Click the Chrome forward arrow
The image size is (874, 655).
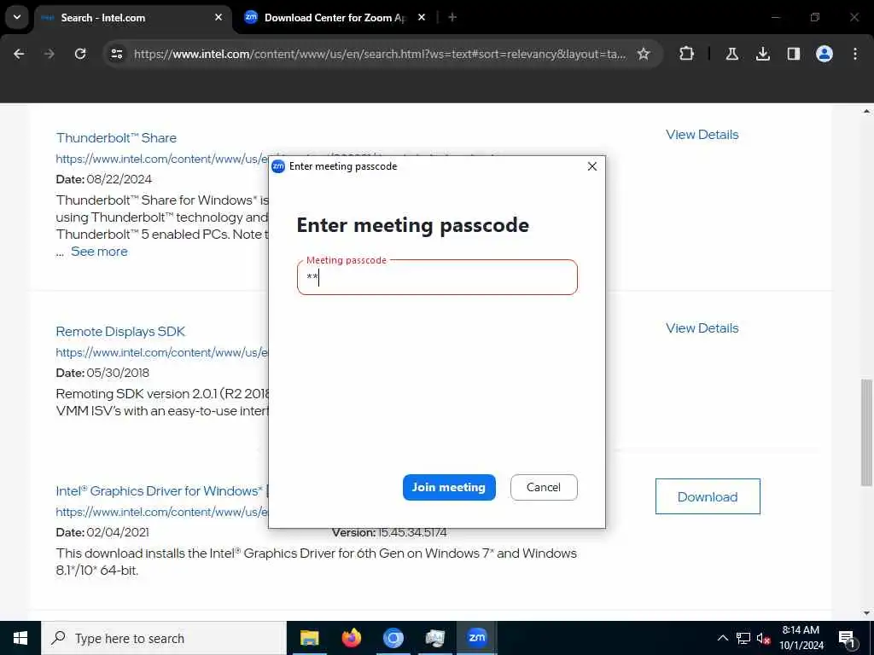[x=50, y=54]
